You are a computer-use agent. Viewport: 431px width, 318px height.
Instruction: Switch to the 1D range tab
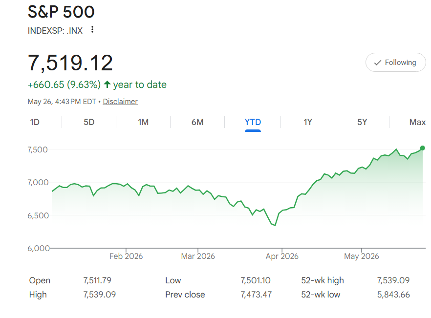coord(35,122)
